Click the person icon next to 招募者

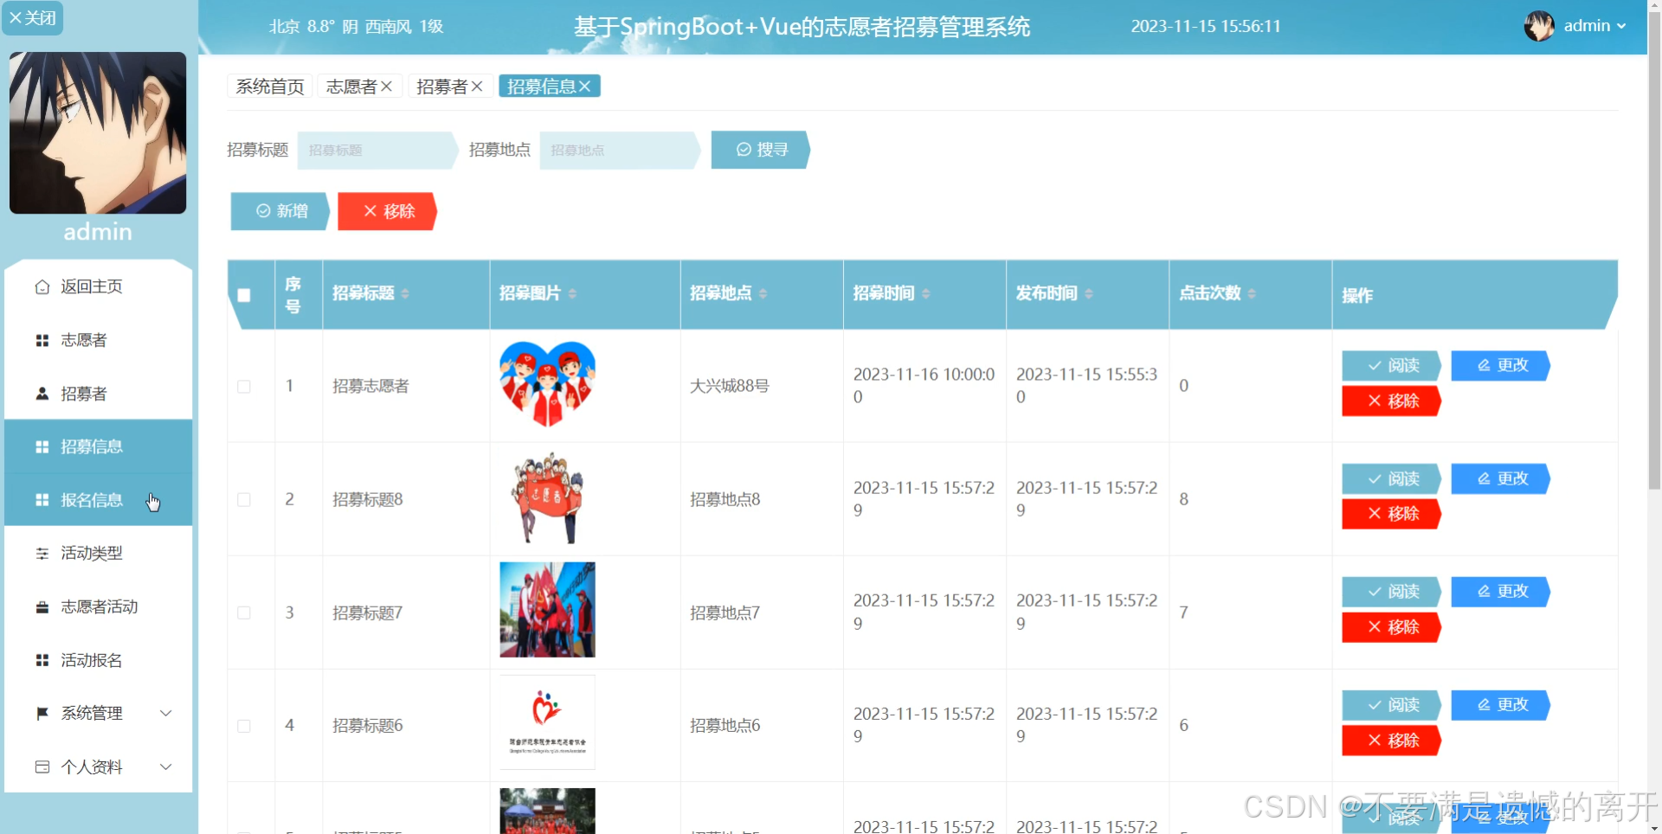pos(42,394)
